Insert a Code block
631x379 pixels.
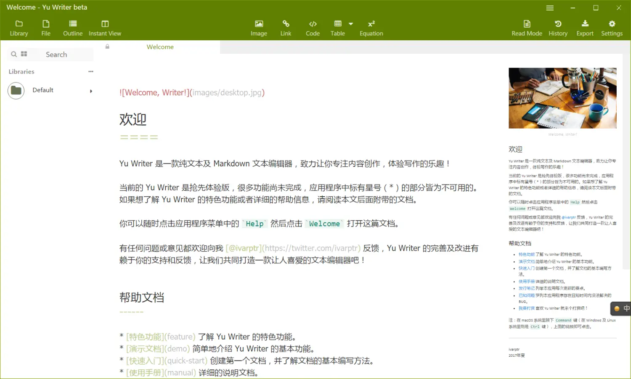coord(313,28)
